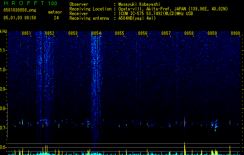Screen dimensions: 244x155
Task: Click the Ogata-vill. Akita-Pref. JAPAN location text
Action: point(173,9)
